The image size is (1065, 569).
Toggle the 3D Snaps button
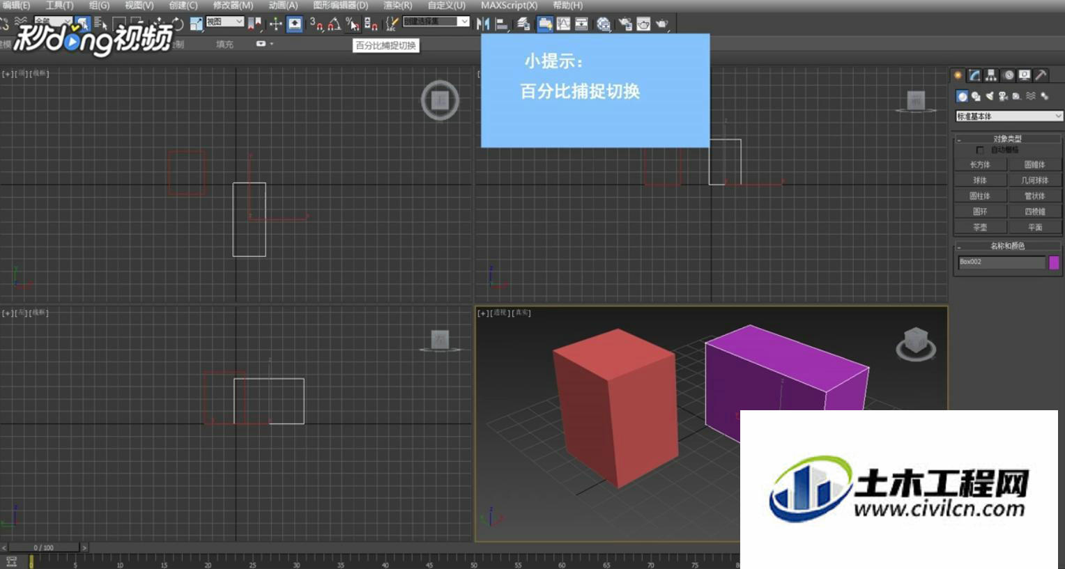click(317, 24)
